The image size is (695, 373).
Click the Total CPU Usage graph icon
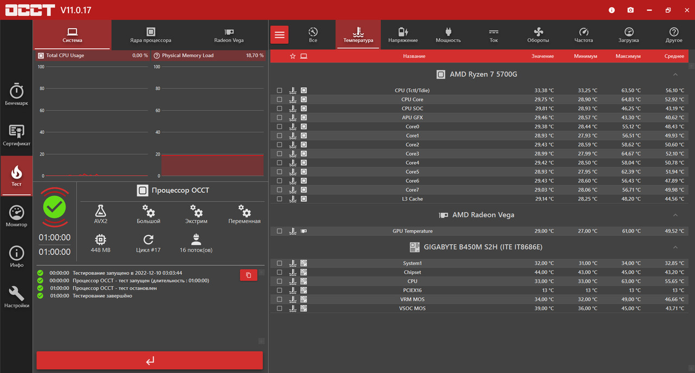pos(41,55)
